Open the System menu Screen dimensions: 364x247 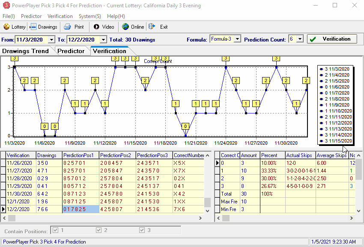point(90,16)
